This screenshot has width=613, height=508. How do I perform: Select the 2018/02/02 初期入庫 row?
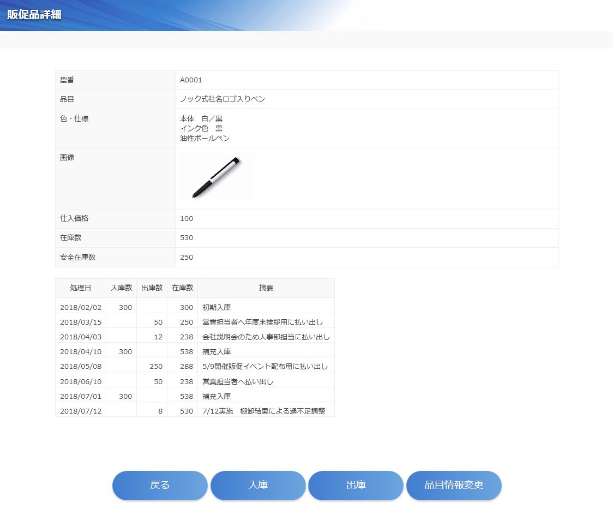(217, 307)
